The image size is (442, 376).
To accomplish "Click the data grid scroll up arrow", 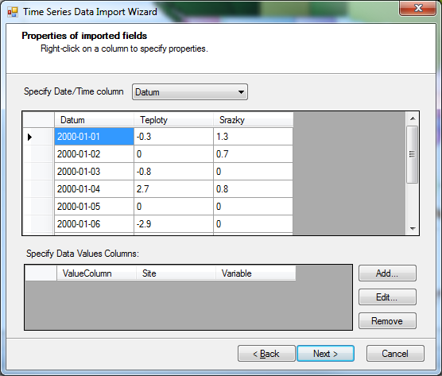I will (x=413, y=118).
